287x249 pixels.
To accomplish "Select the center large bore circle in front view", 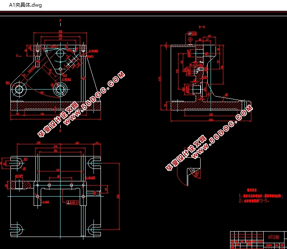I will (60, 88).
